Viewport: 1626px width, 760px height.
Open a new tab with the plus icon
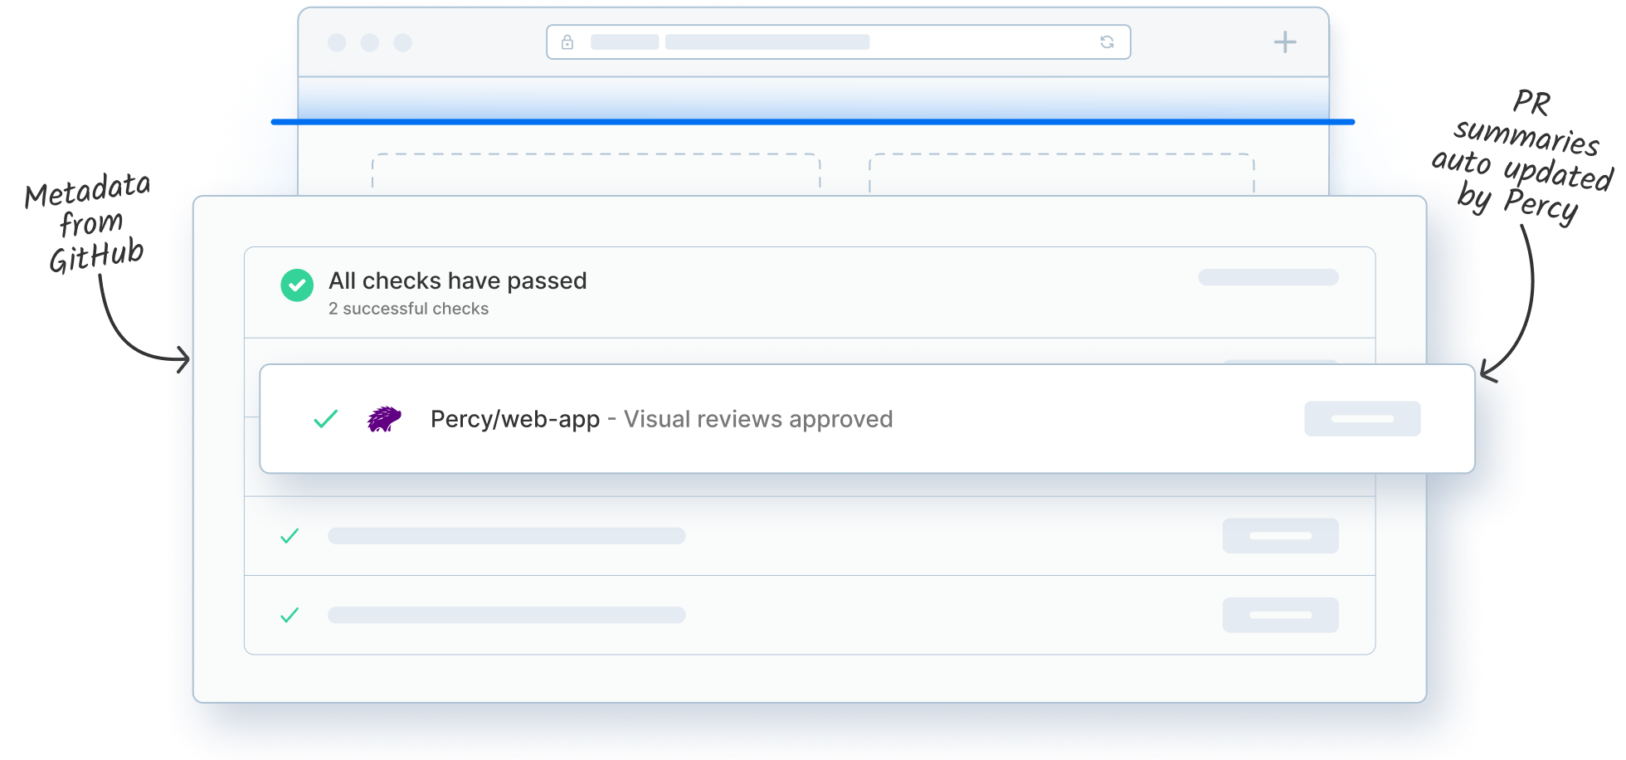pos(1285,42)
